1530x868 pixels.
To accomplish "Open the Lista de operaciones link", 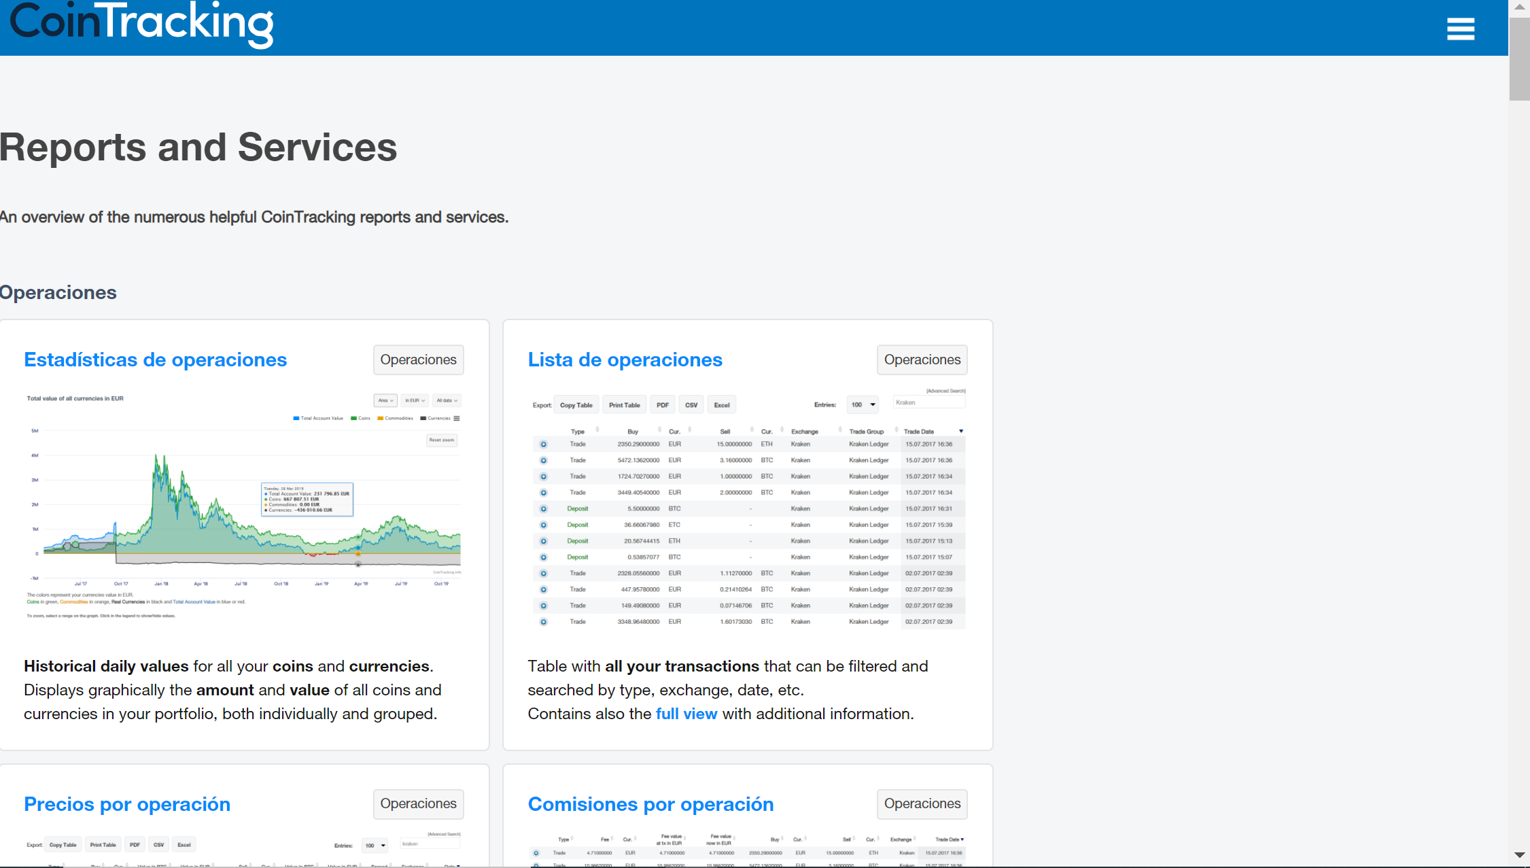I will pos(625,360).
